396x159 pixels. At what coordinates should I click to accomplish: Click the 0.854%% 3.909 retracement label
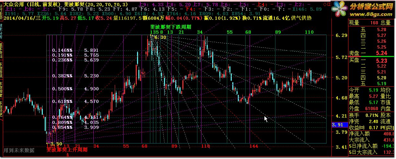pos(76,127)
